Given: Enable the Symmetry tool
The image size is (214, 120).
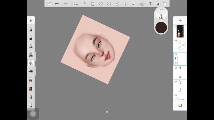Looking at the screenshot, I should click(x=109, y=4).
